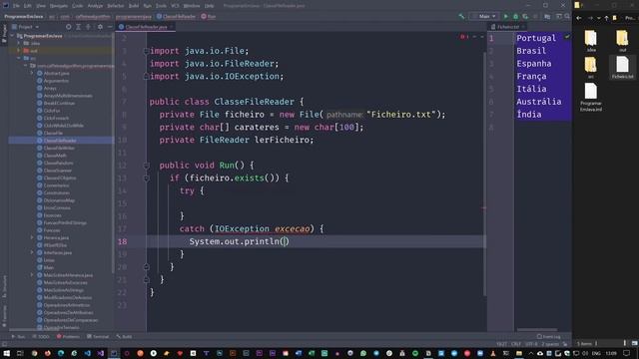Collapse the src folder in tree
639x359 pixels.
(x=19, y=58)
